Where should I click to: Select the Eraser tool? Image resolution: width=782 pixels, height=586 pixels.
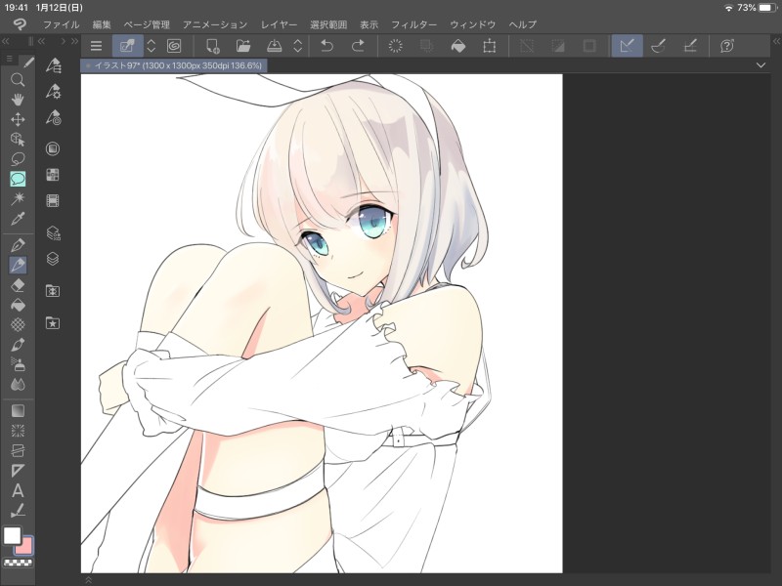tap(18, 285)
